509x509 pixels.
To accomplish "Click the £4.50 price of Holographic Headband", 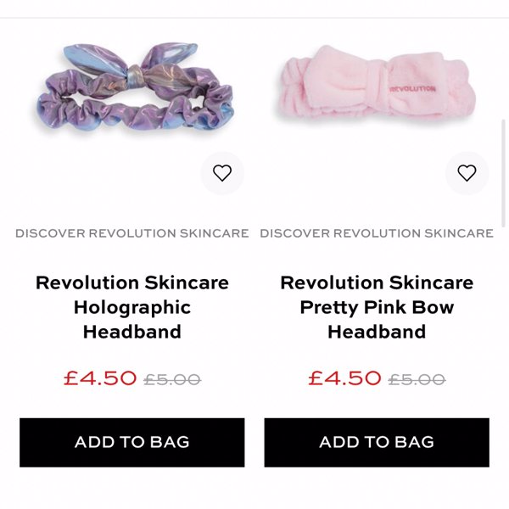I will [100, 378].
